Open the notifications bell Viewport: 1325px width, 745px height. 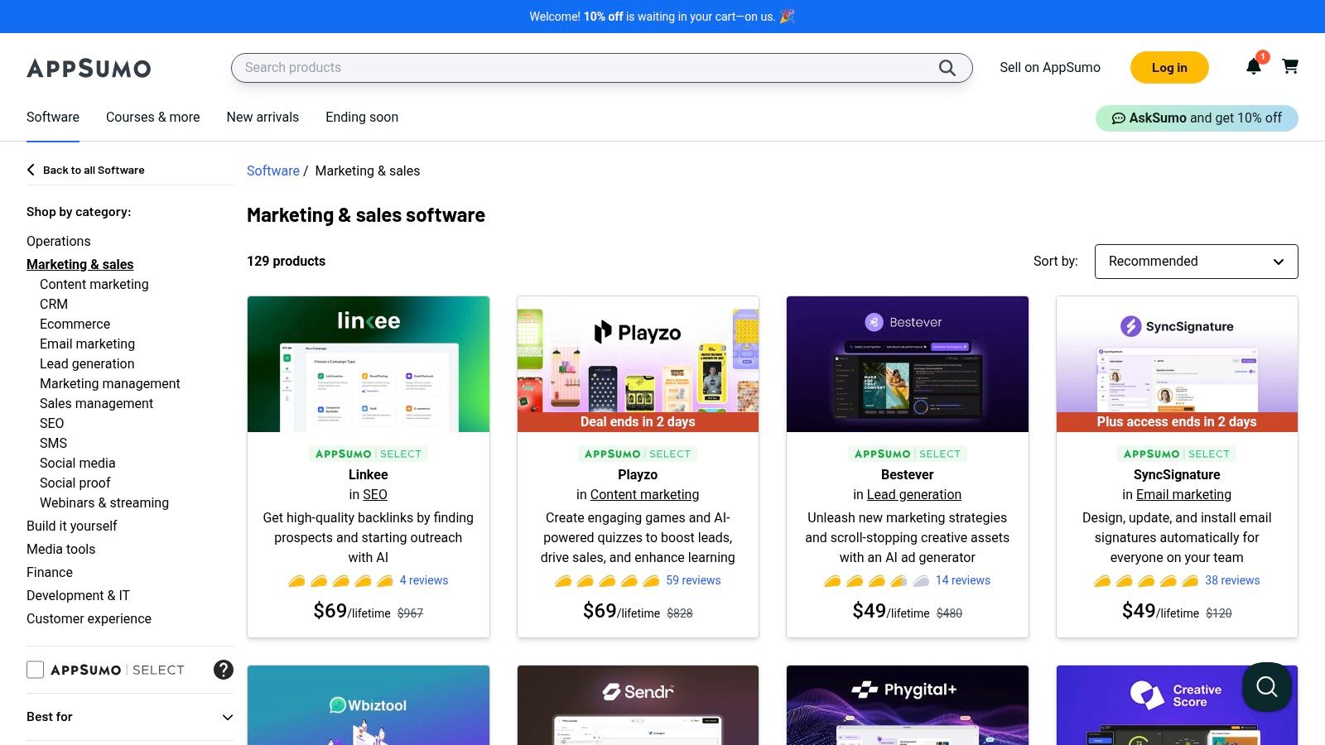(1254, 67)
